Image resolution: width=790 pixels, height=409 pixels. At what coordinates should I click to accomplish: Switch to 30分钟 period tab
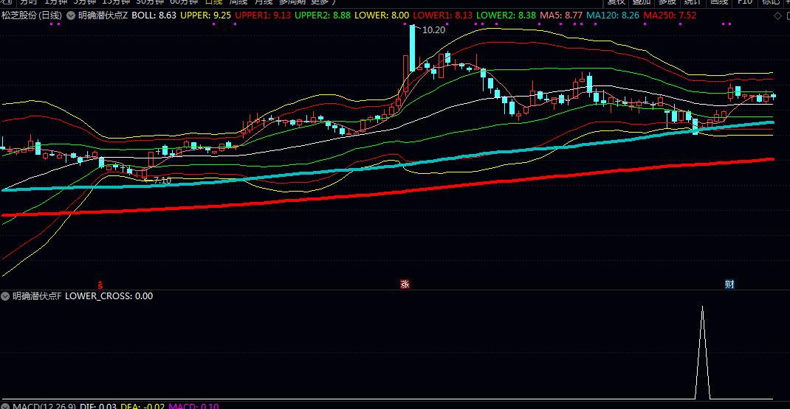pos(150,2)
